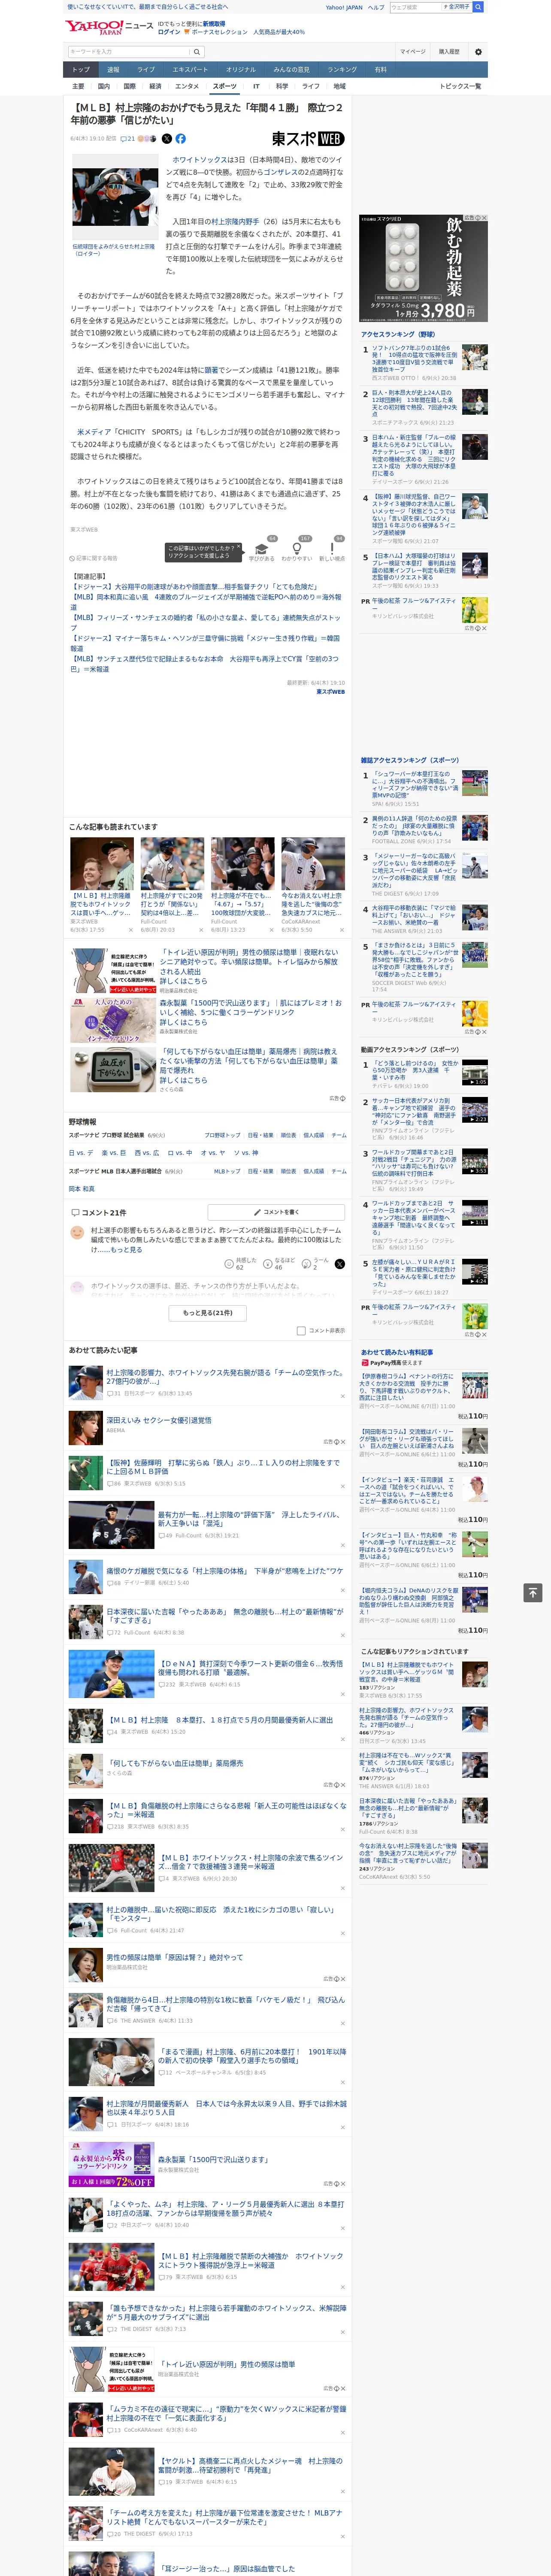Go to マイページ
The width and height of the screenshot is (551, 2576).
[x=412, y=51]
